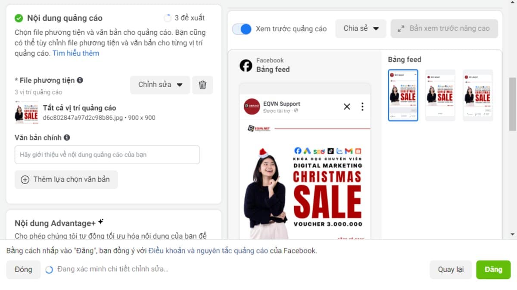
Task: Click Điều khoản và nguyên tắc quảng cáo link
Action: pos(208,251)
